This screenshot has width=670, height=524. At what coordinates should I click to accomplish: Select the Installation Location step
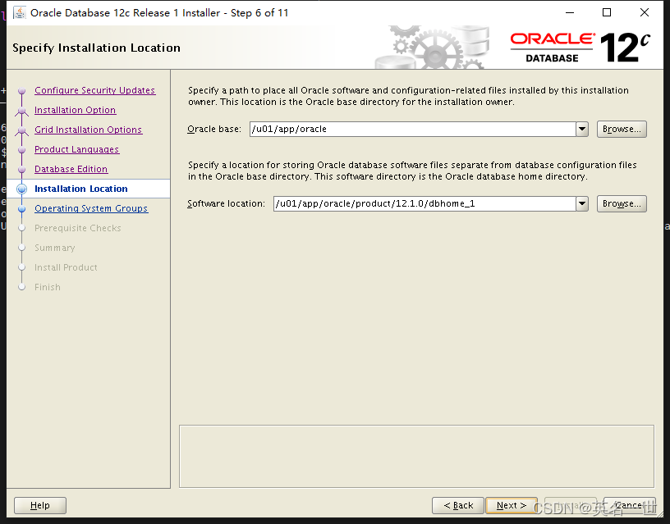(81, 189)
